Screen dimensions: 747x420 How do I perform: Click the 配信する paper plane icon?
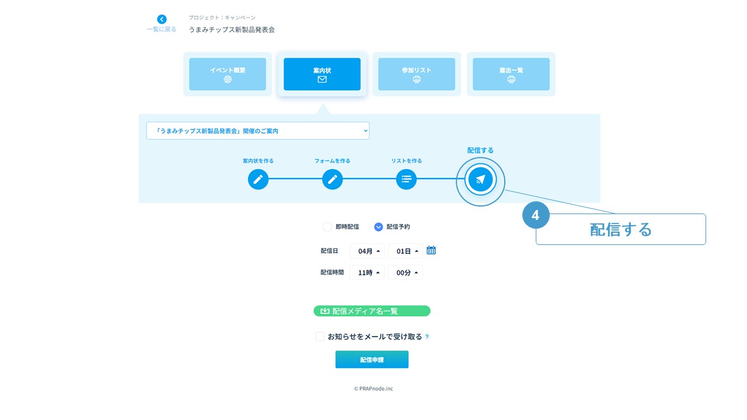tap(480, 179)
